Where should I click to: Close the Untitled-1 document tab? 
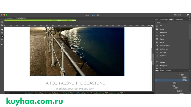[x=6, y=18]
